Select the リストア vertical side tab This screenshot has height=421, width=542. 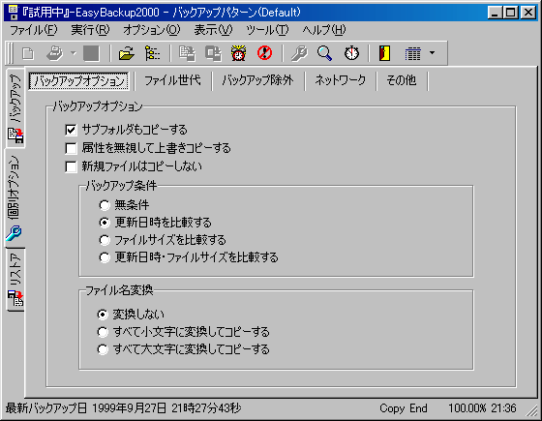click(x=15, y=280)
